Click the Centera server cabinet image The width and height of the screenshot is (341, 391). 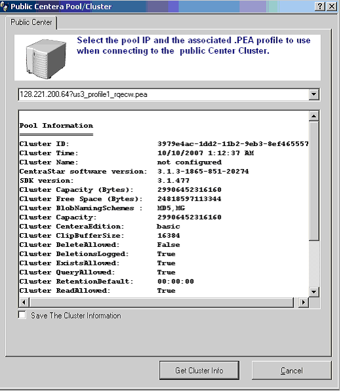46,59
